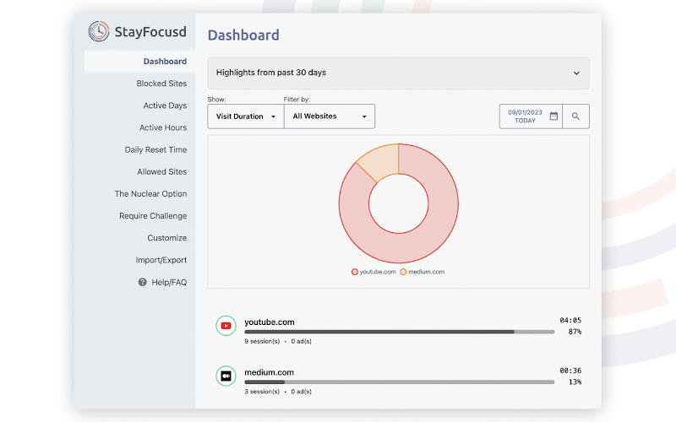The height and width of the screenshot is (422, 676).
Task: Click the Dashboard page heading
Action: (x=243, y=35)
